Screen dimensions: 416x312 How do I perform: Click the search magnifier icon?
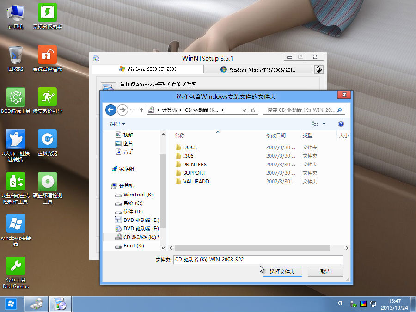point(339,110)
